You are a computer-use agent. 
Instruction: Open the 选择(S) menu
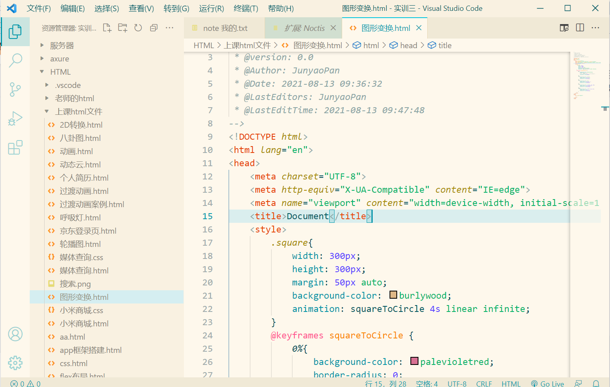click(x=106, y=8)
